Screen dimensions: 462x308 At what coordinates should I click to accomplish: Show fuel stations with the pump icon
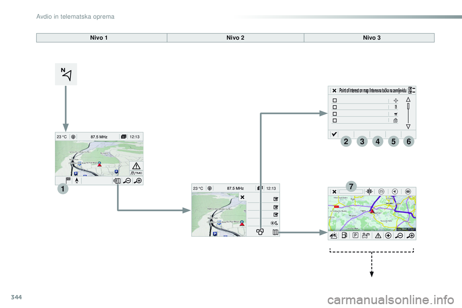click(x=344, y=235)
